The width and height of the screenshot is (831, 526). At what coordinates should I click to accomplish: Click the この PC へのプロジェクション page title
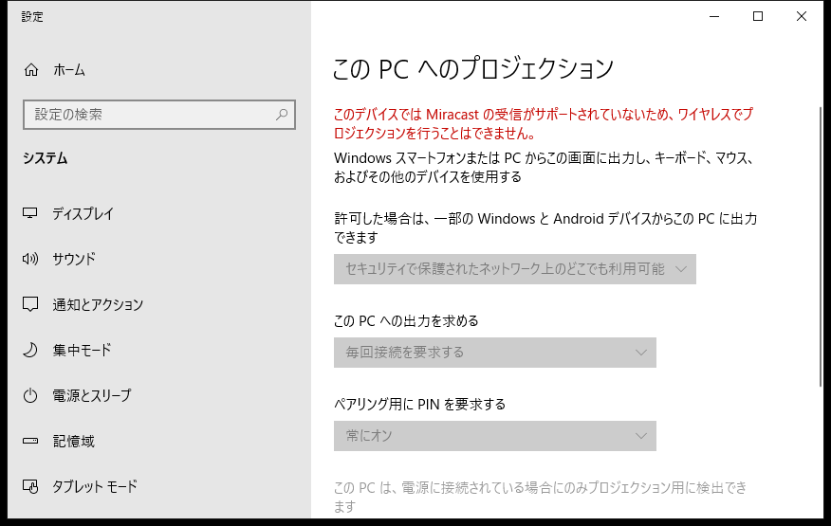coord(472,69)
